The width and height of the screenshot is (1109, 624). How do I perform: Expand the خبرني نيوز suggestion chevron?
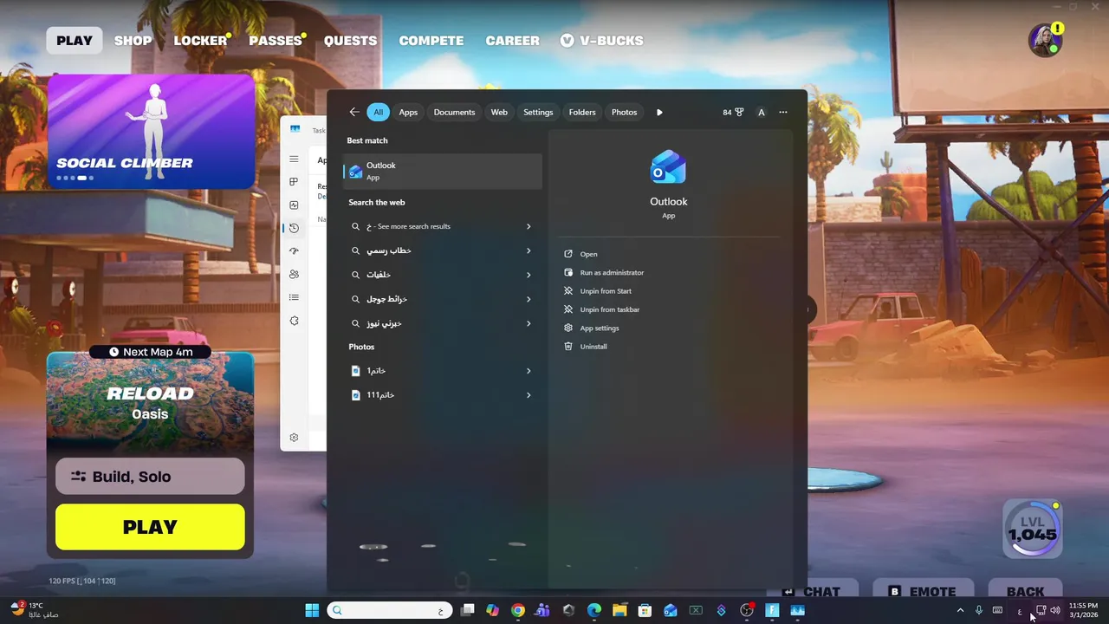pyautogui.click(x=529, y=323)
